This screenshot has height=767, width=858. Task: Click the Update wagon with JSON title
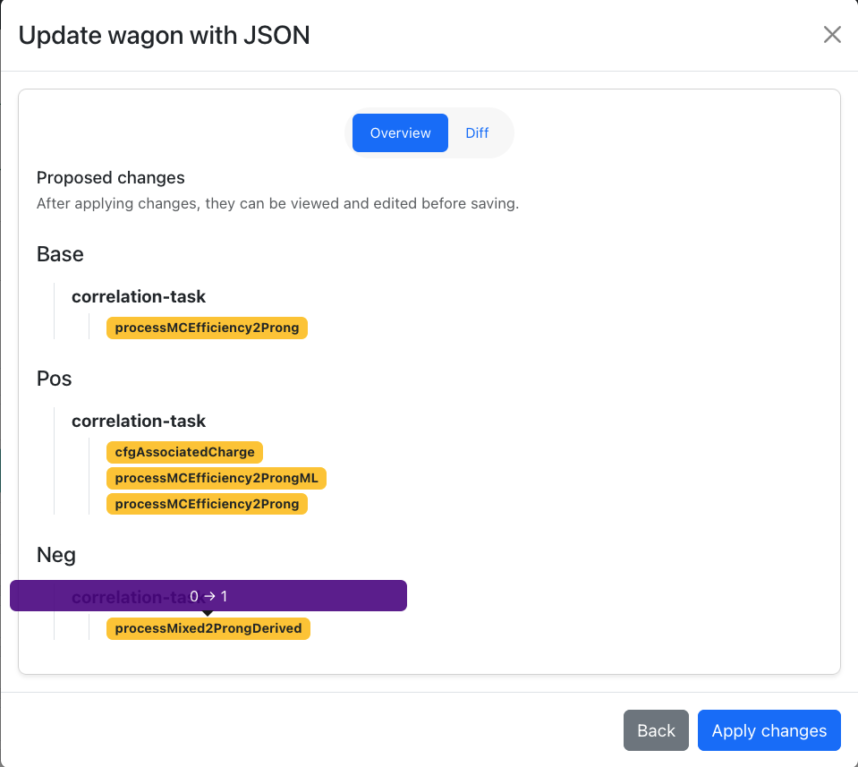(165, 36)
